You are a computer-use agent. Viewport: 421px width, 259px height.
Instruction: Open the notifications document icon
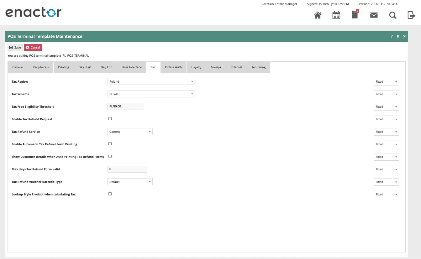click(355, 15)
